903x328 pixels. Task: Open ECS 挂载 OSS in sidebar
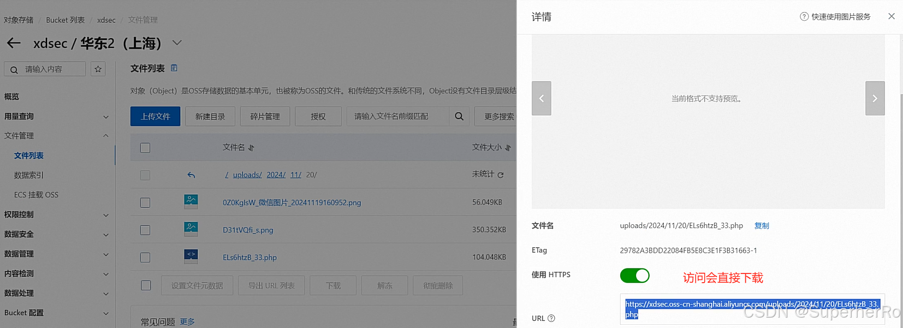pos(36,195)
